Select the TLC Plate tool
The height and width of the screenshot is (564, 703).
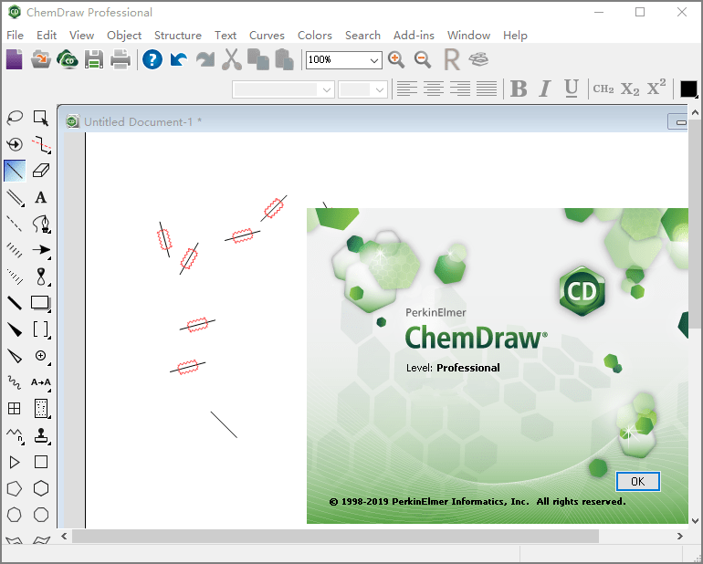point(41,409)
